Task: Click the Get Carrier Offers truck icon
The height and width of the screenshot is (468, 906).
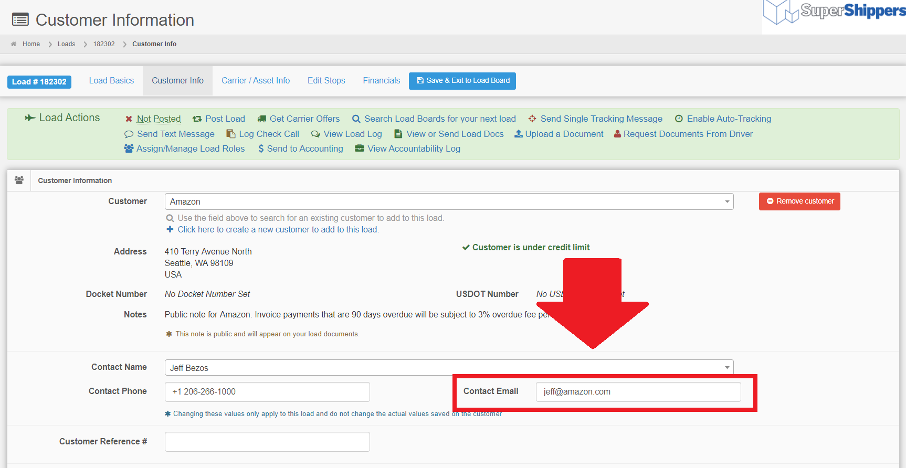Action: (x=261, y=119)
